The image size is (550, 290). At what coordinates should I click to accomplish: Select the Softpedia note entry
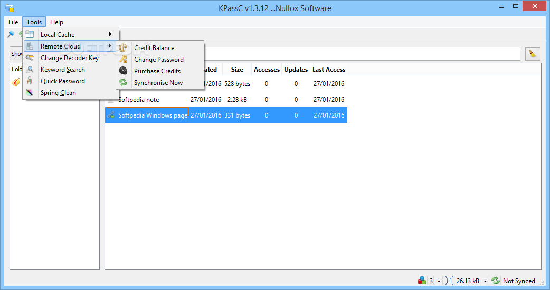coord(138,100)
